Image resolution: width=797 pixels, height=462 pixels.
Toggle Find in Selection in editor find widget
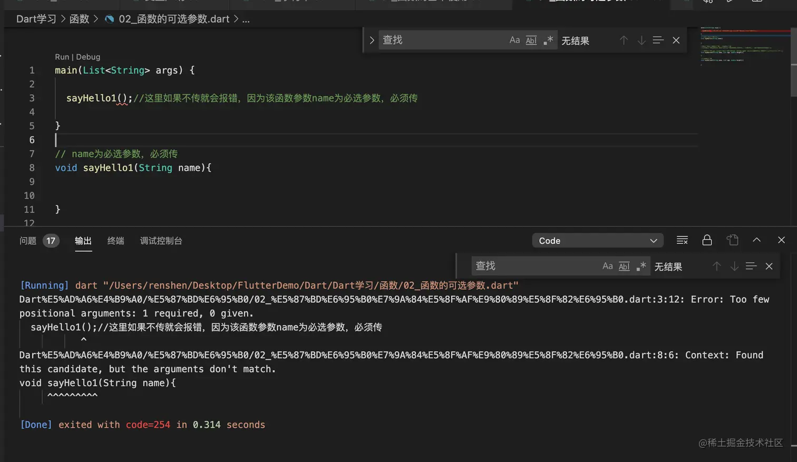(658, 40)
